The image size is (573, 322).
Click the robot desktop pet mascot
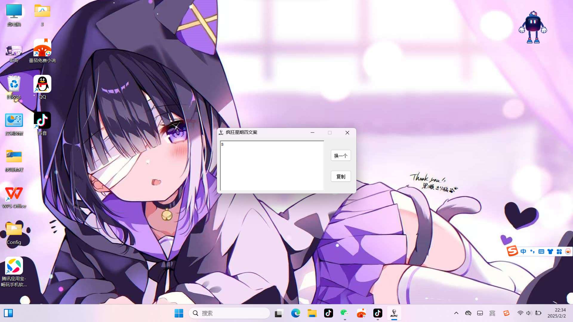(533, 27)
